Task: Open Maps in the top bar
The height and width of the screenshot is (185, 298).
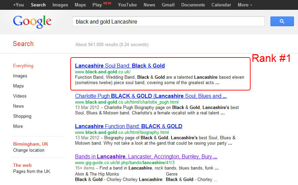Action: (80, 5)
